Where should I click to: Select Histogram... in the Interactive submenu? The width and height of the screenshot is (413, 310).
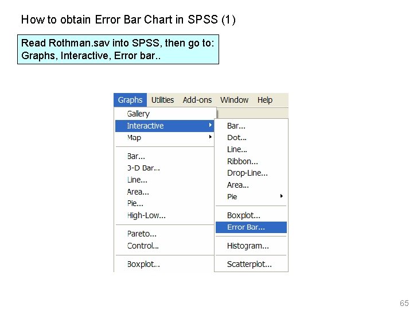pos(251,246)
